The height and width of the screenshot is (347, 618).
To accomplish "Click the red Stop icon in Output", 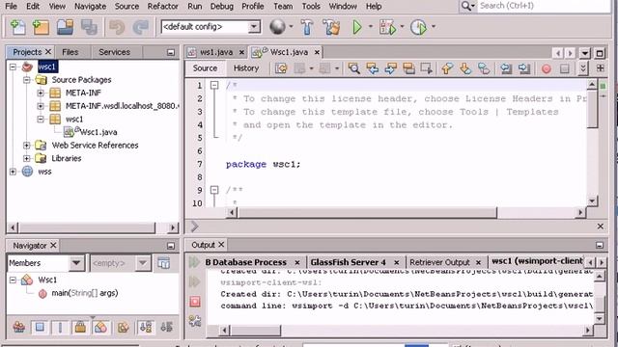I will (x=195, y=302).
